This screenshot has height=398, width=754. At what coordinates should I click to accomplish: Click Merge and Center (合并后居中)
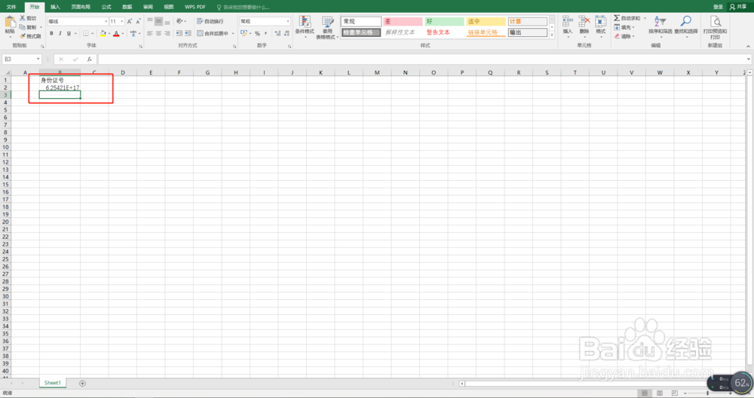(213, 33)
